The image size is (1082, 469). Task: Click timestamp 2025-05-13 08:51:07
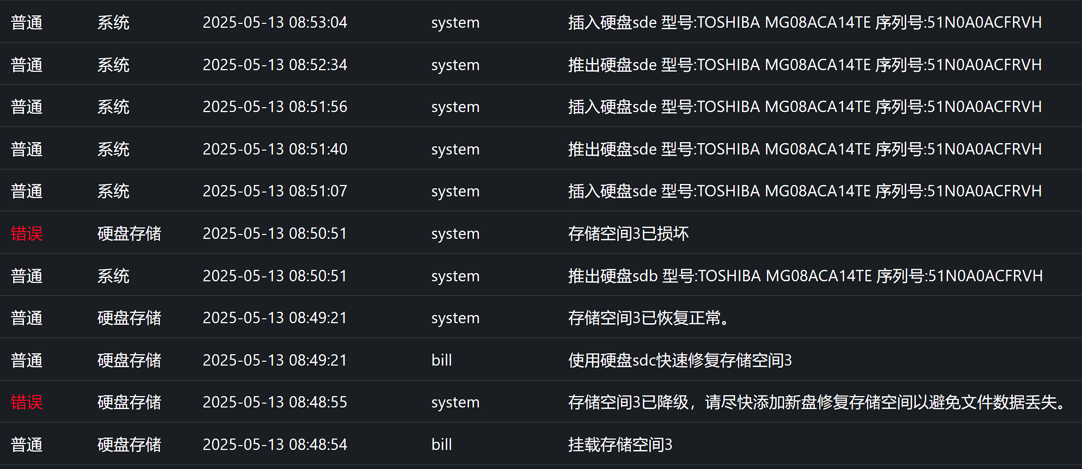(275, 191)
